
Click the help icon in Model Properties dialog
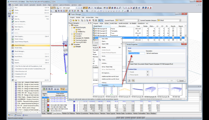[129, 81]
